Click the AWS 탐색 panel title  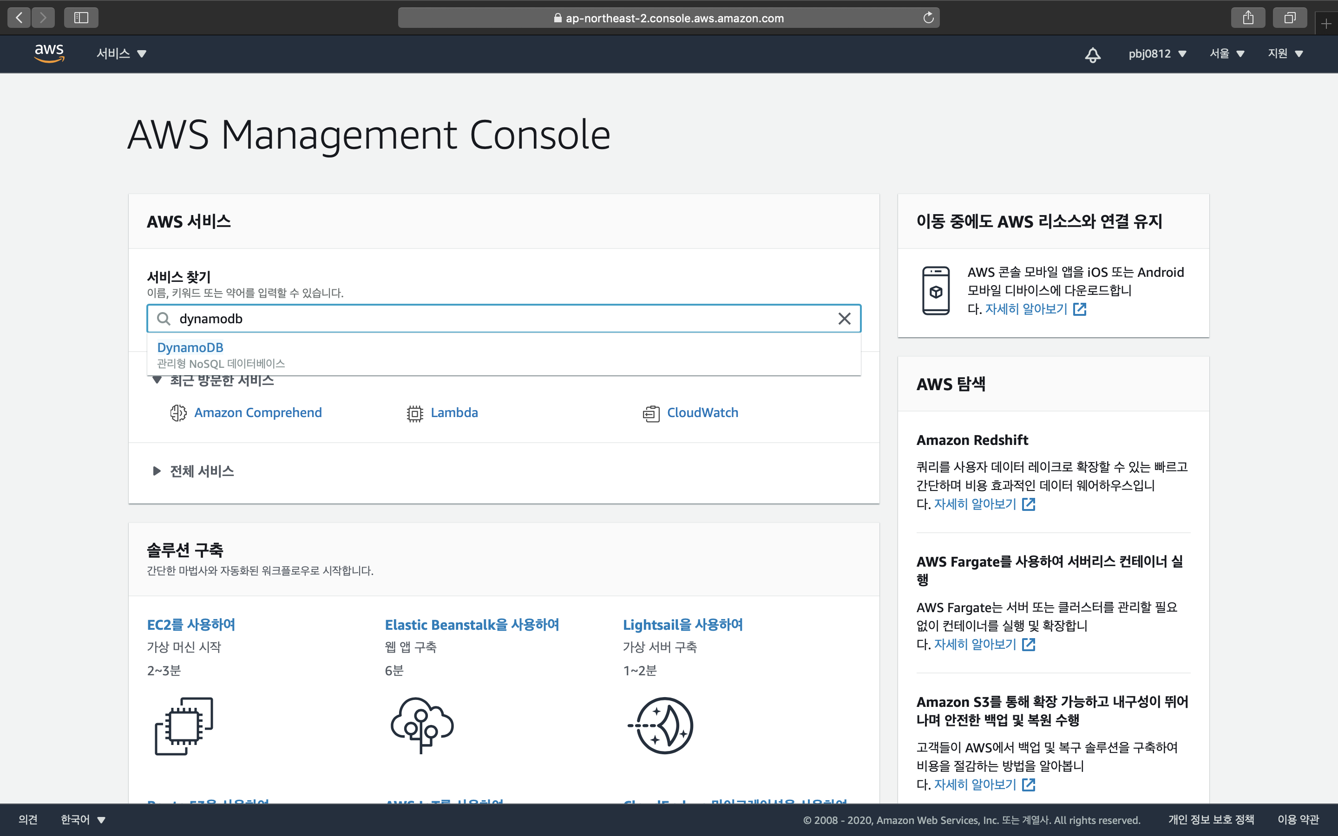(x=951, y=384)
